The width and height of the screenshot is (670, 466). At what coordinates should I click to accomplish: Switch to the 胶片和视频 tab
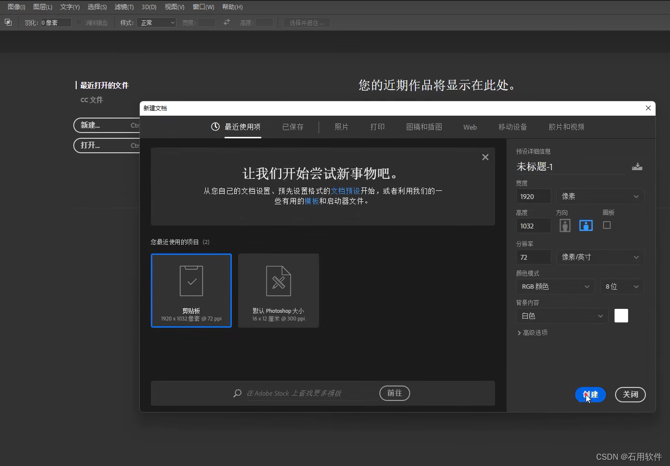click(566, 127)
